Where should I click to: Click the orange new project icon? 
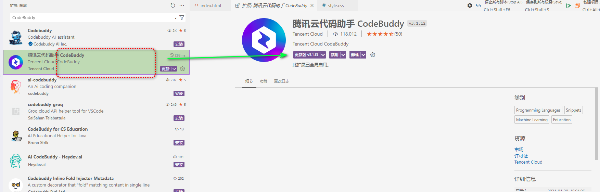coord(577,5)
